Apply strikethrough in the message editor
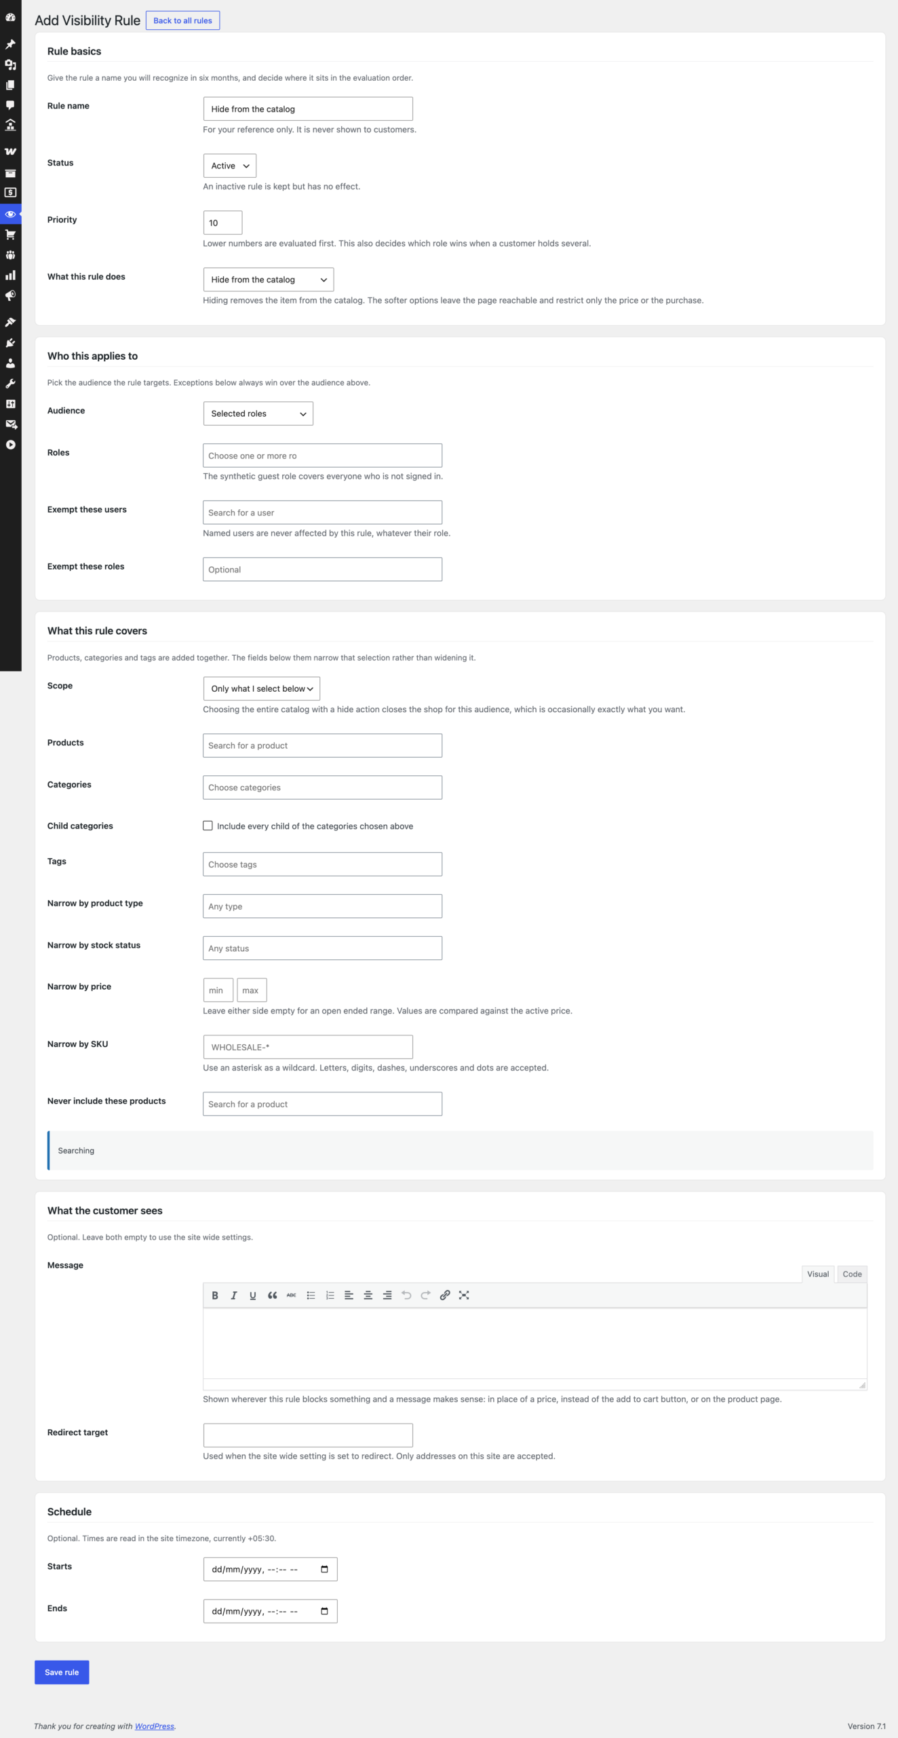The image size is (898, 1738). point(291,1295)
